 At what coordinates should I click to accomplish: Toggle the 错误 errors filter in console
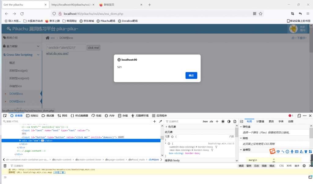pos(241,166)
